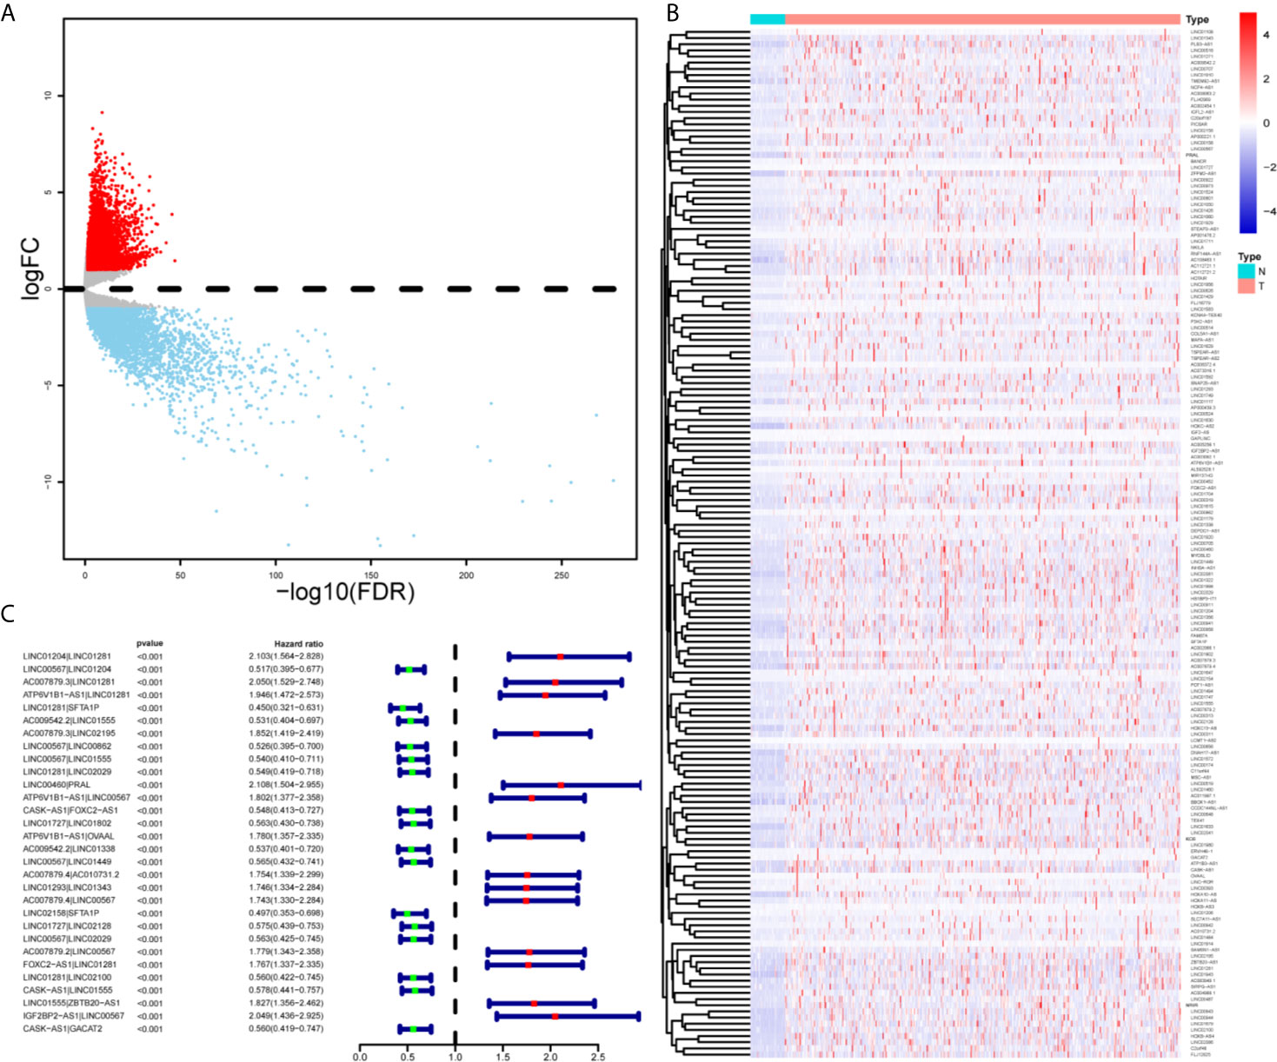1277x1062 pixels.
Task: Click the panel B label
Action: coord(672,13)
